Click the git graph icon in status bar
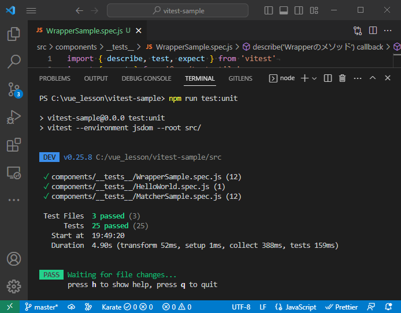401x313 pixels. [88, 307]
